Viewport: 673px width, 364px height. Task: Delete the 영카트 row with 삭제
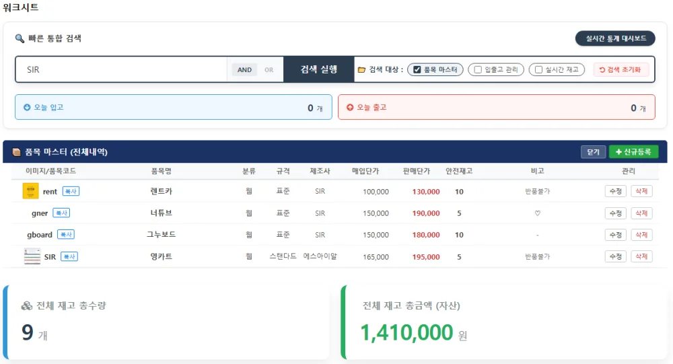(641, 257)
